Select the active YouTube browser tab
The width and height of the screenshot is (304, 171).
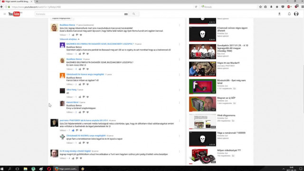(17, 1)
